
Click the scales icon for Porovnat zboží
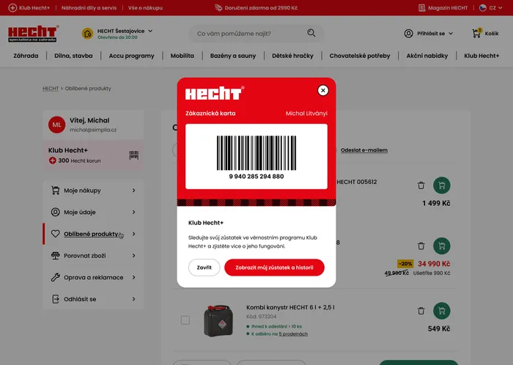[x=55, y=256]
